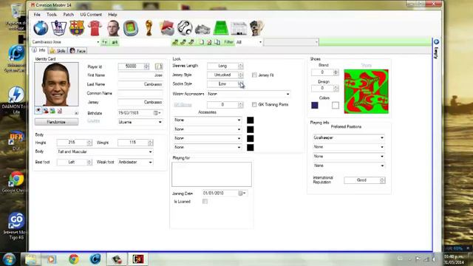
Task: Open the red flags section icon
Action: tap(167, 28)
